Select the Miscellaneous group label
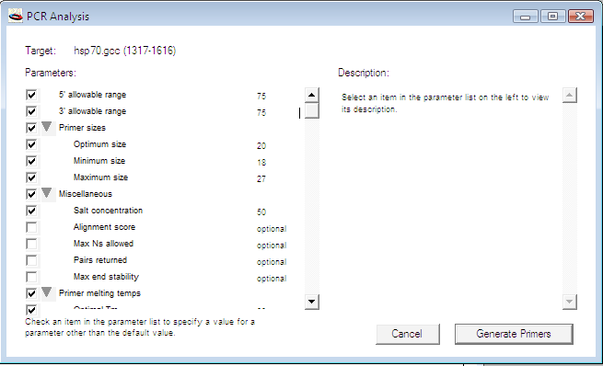The height and width of the screenshot is (366, 603). [x=86, y=194]
